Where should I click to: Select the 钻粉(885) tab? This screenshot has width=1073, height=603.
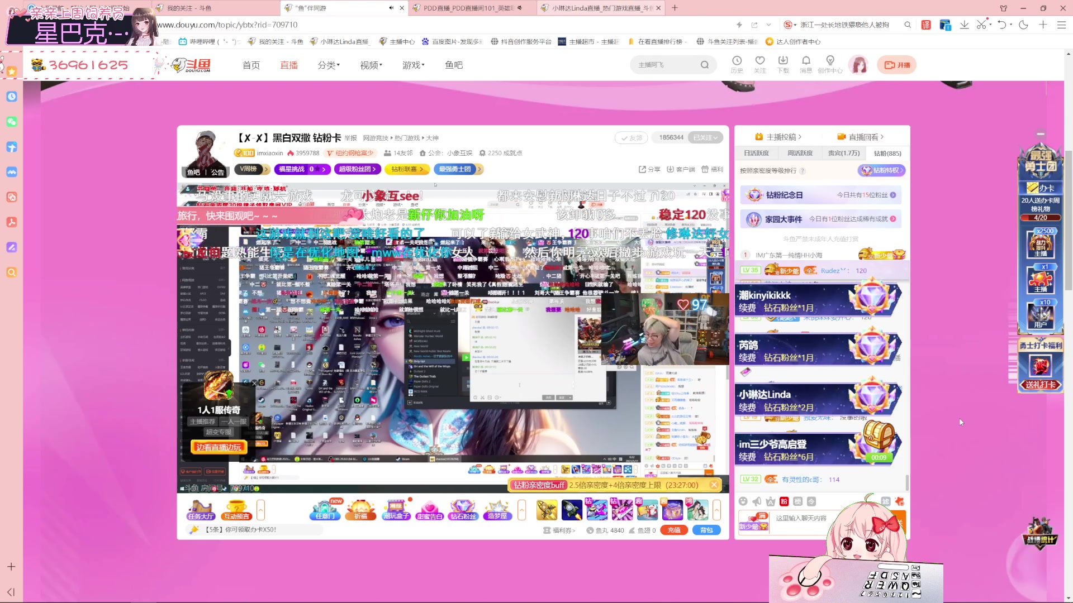887,153
